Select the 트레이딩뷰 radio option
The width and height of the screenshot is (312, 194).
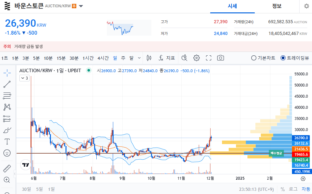295,58
